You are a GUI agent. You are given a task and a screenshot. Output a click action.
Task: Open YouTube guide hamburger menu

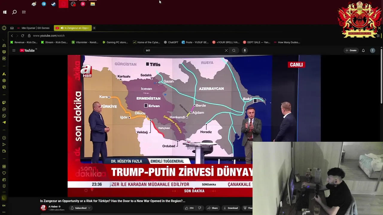point(14,50)
